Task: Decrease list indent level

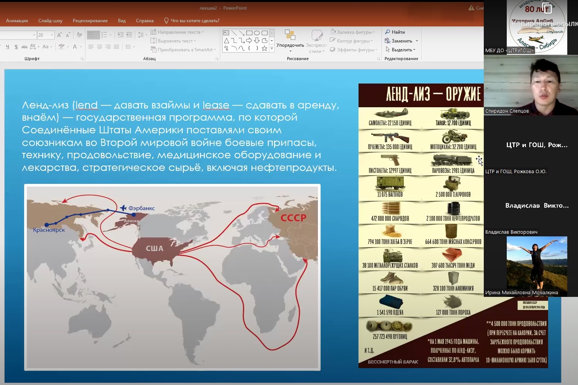Action: [121, 34]
